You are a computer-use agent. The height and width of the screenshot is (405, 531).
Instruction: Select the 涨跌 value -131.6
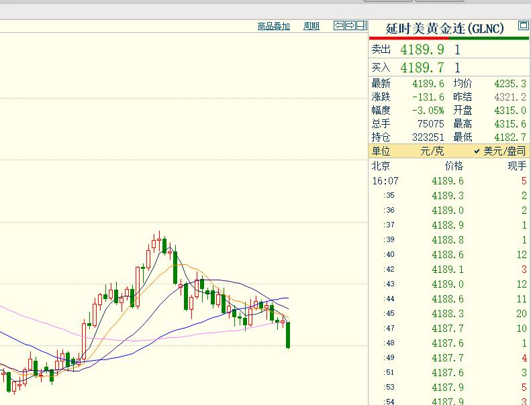point(428,97)
